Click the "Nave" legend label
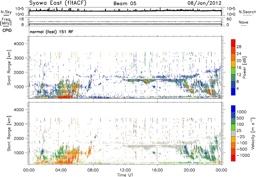The width and height of the screenshot is (256, 177). point(244,22)
